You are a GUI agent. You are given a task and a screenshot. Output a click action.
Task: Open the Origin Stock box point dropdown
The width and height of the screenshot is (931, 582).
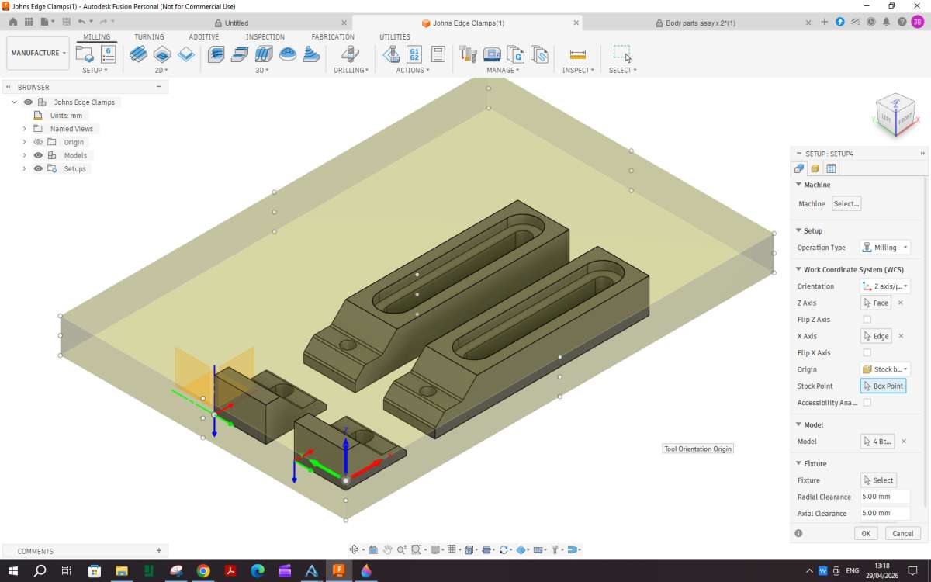[885, 369]
